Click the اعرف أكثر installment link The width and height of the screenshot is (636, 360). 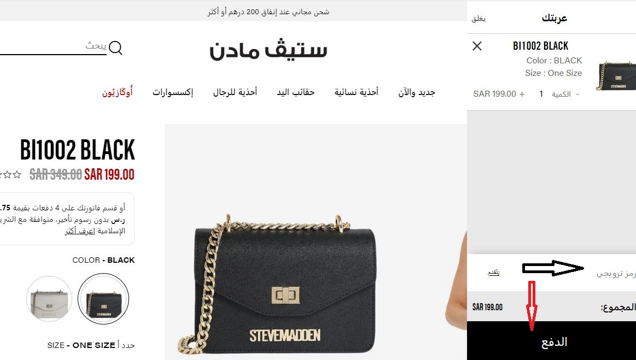[80, 231]
